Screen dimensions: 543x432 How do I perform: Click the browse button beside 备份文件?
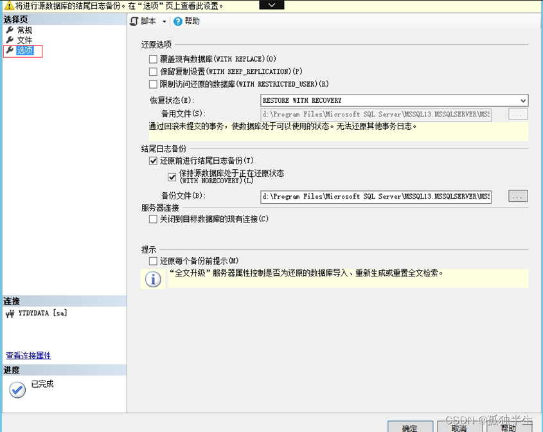(517, 196)
